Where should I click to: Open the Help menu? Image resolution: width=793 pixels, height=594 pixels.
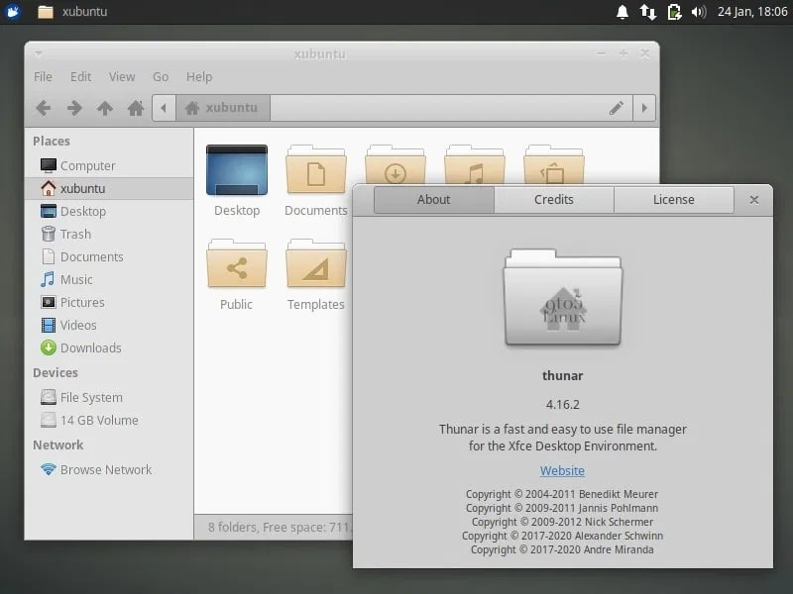pyautogui.click(x=199, y=77)
